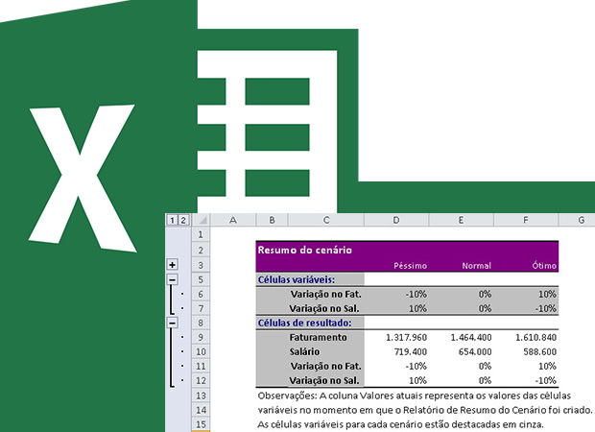
Task: Select row 6 header
Action: pyautogui.click(x=201, y=294)
